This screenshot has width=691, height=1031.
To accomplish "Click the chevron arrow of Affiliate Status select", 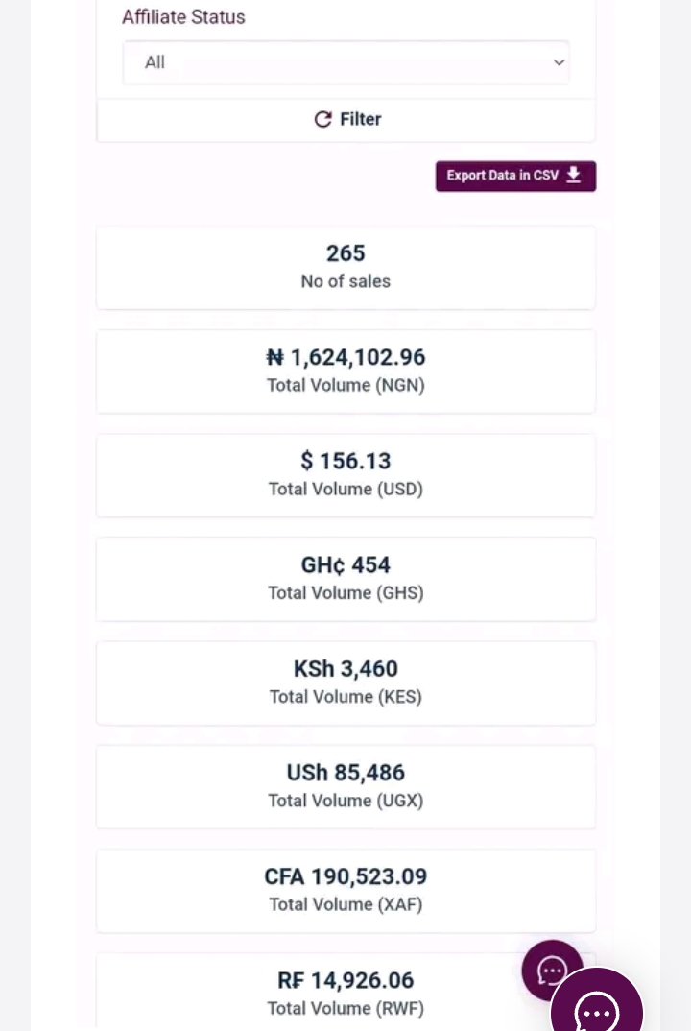I will coord(559,62).
